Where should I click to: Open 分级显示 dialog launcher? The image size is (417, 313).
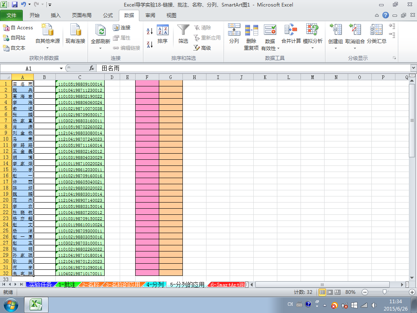click(394, 58)
